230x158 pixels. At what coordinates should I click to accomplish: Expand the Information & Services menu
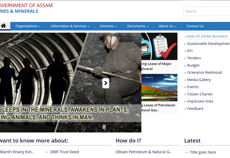[x=70, y=26]
